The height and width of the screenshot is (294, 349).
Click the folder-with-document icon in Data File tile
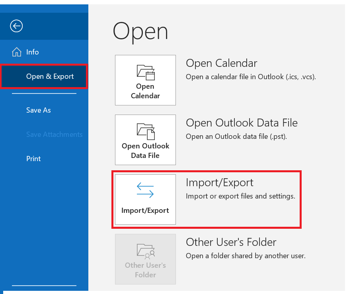(146, 131)
